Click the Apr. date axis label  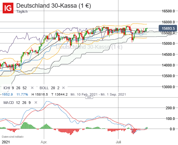tap(44, 142)
